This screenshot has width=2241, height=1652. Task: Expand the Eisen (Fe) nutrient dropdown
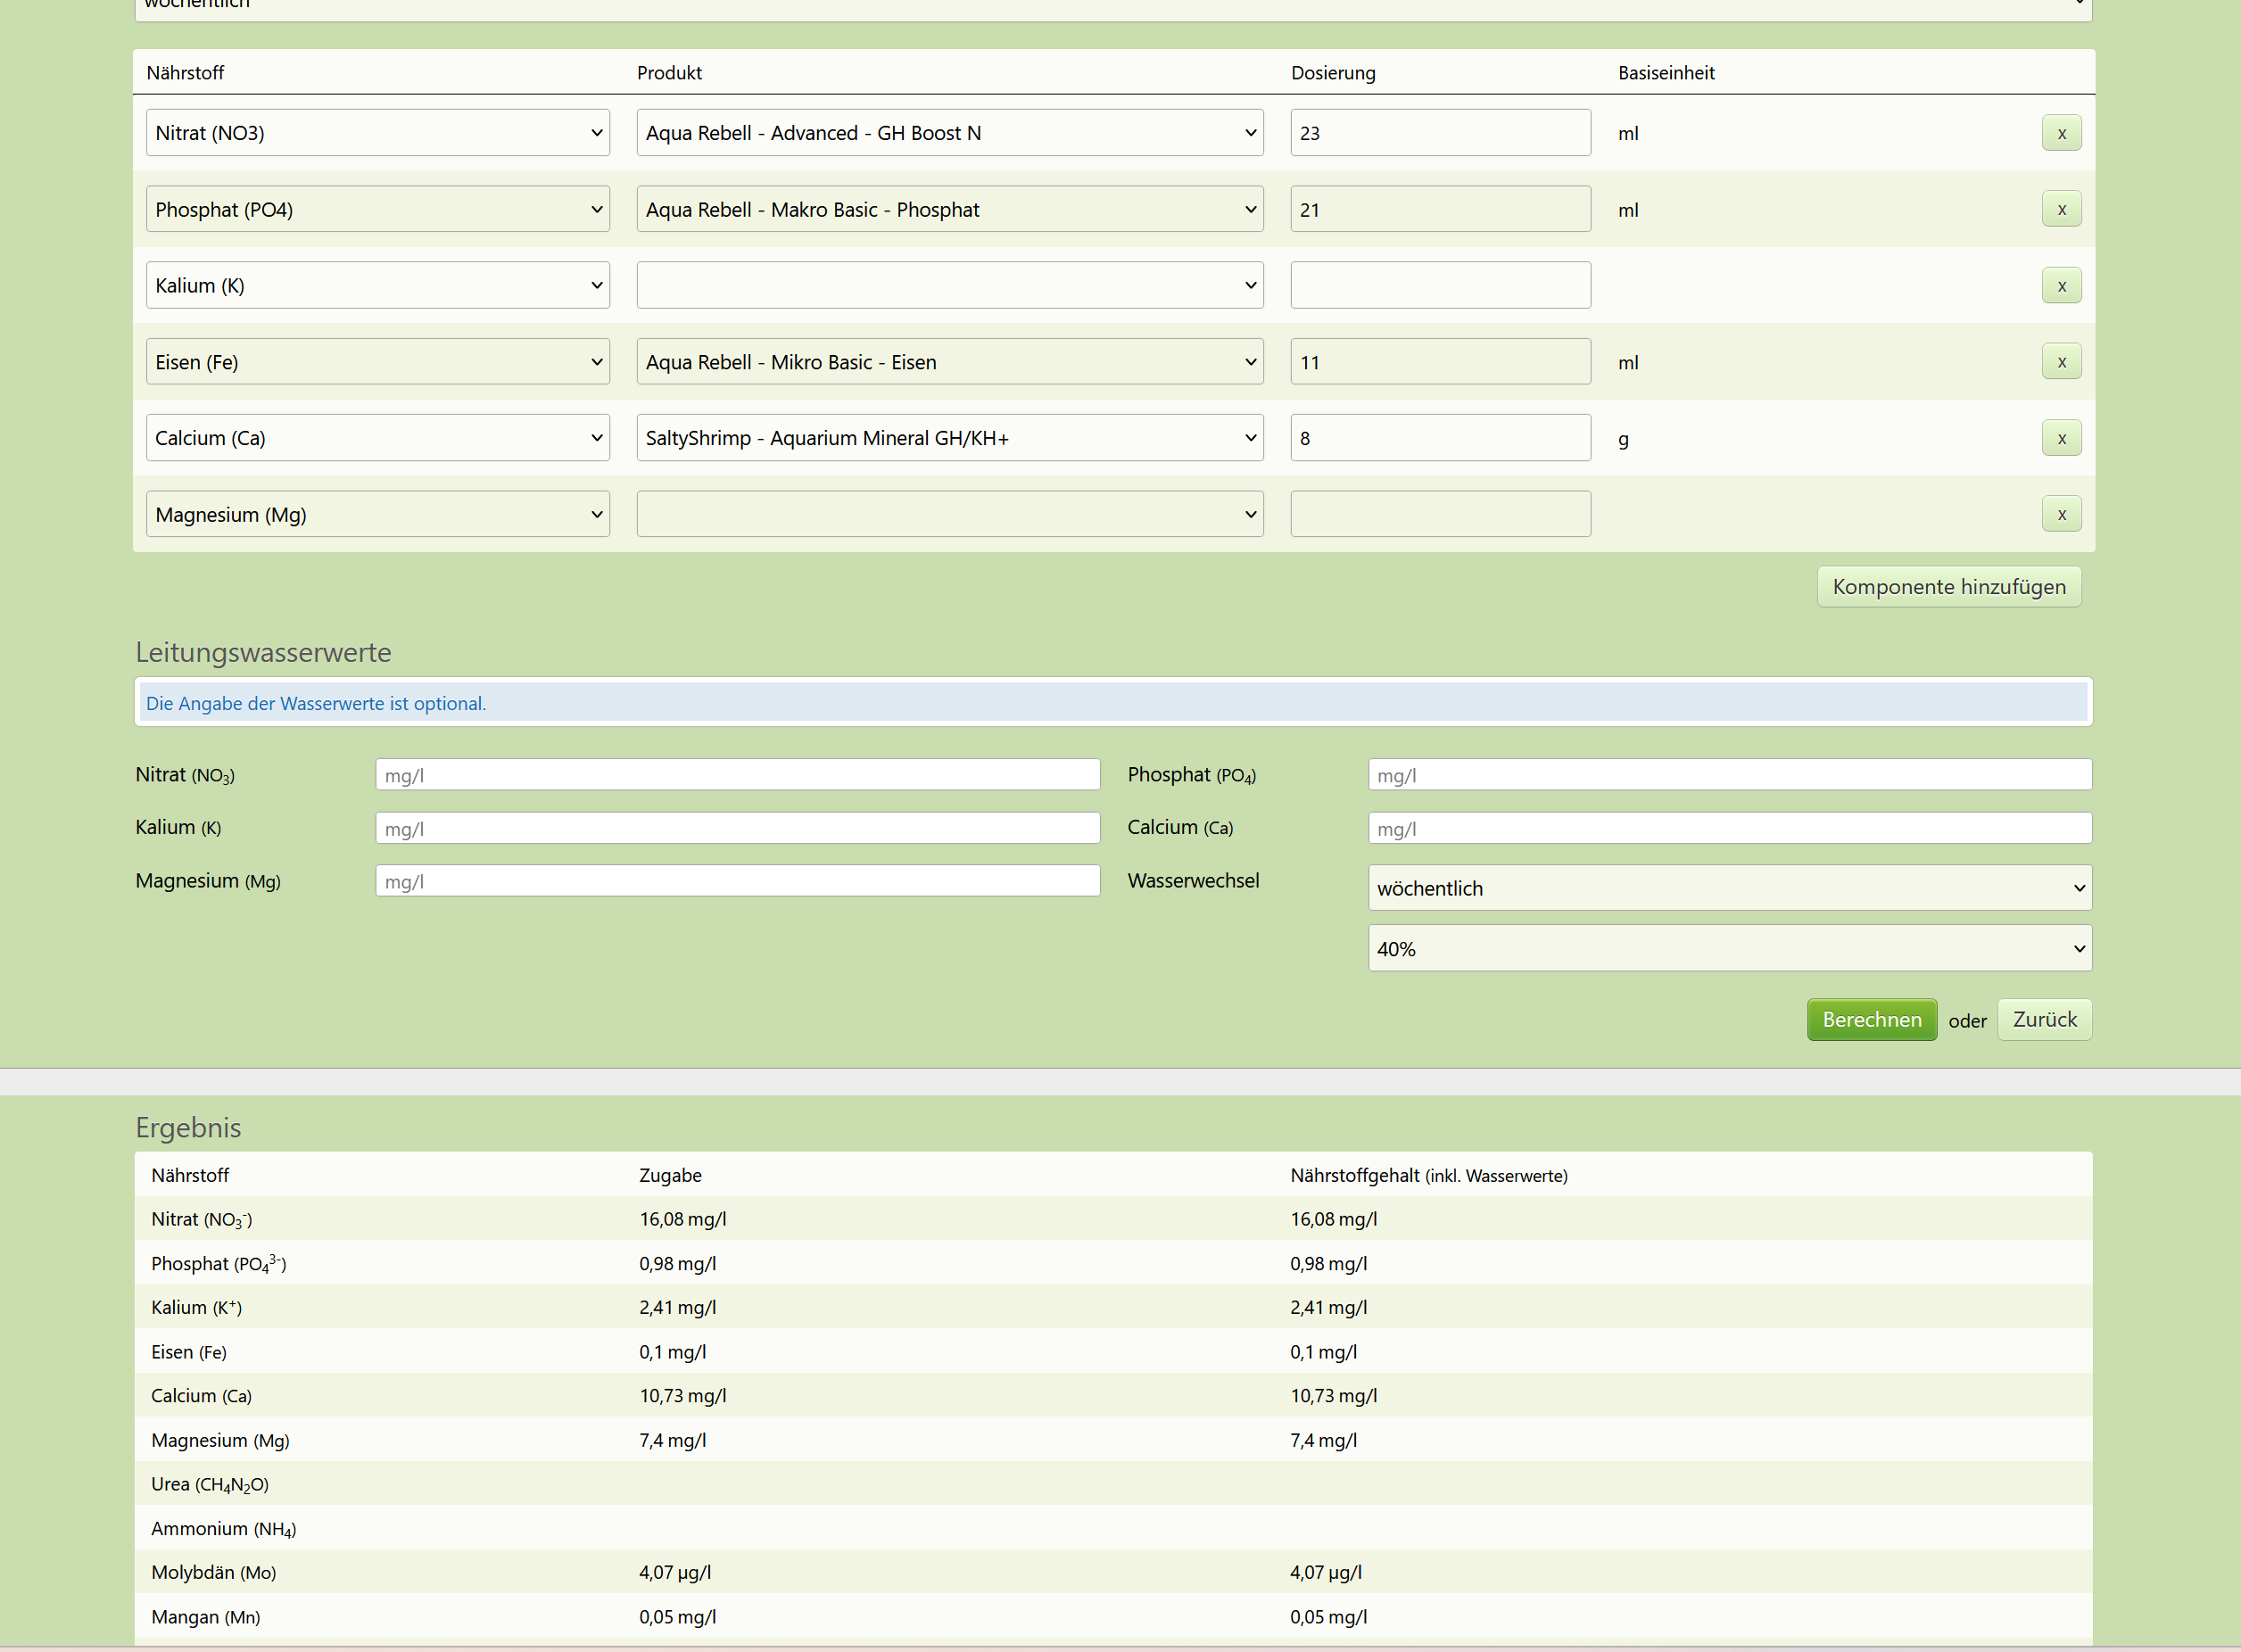coord(377,362)
